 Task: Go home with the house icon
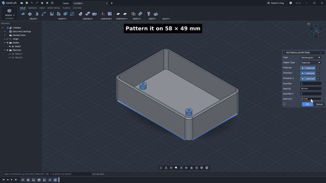42,3
